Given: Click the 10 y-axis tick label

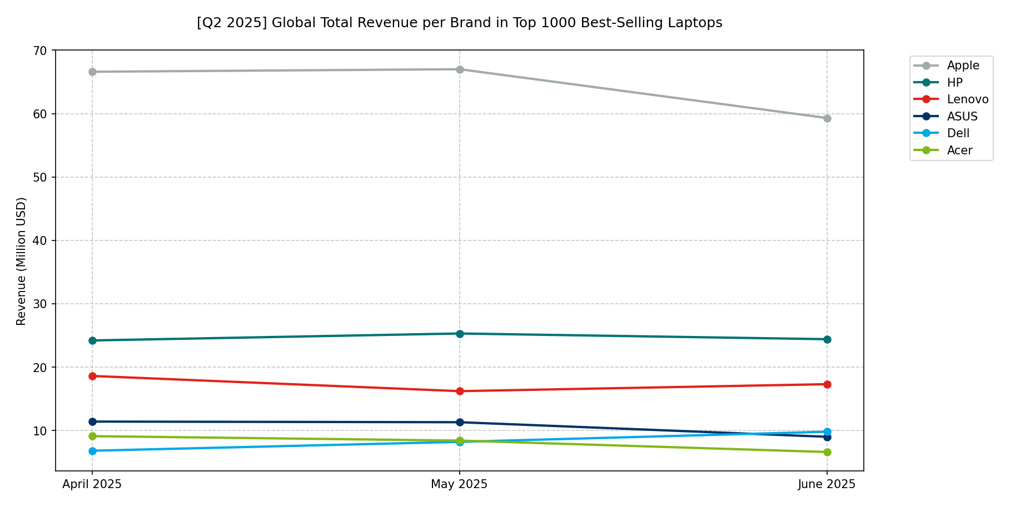Looking at the screenshot, I should point(41,430).
